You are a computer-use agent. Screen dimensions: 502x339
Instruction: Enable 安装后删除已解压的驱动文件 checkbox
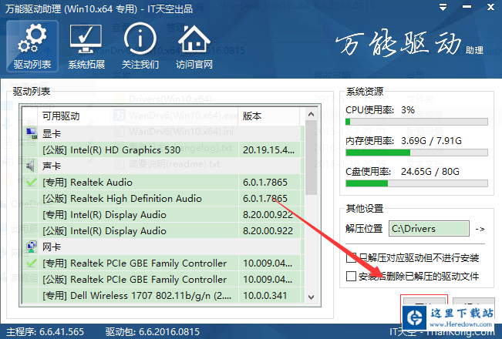(351, 276)
